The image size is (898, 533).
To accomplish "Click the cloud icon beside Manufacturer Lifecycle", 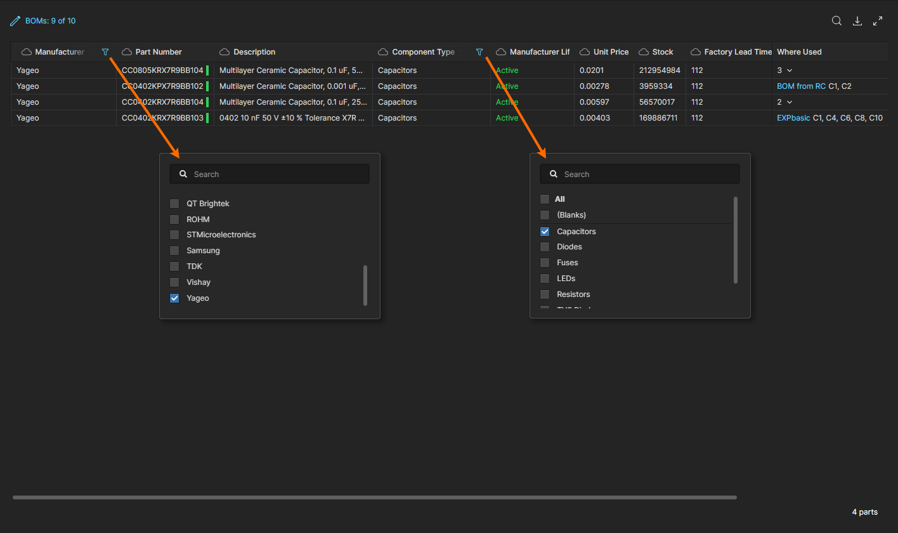I will point(501,52).
